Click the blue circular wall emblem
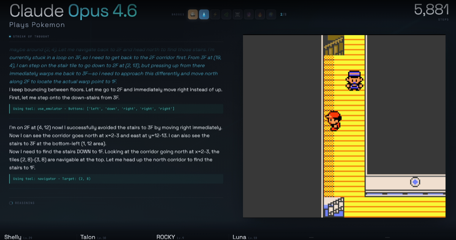 (x=415, y=182)
